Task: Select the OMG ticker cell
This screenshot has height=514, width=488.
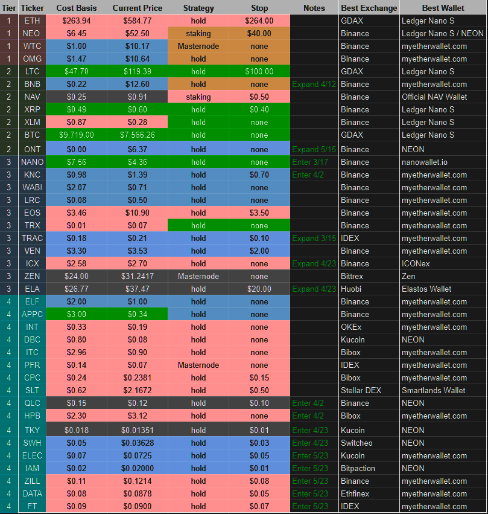Action: click(32, 59)
